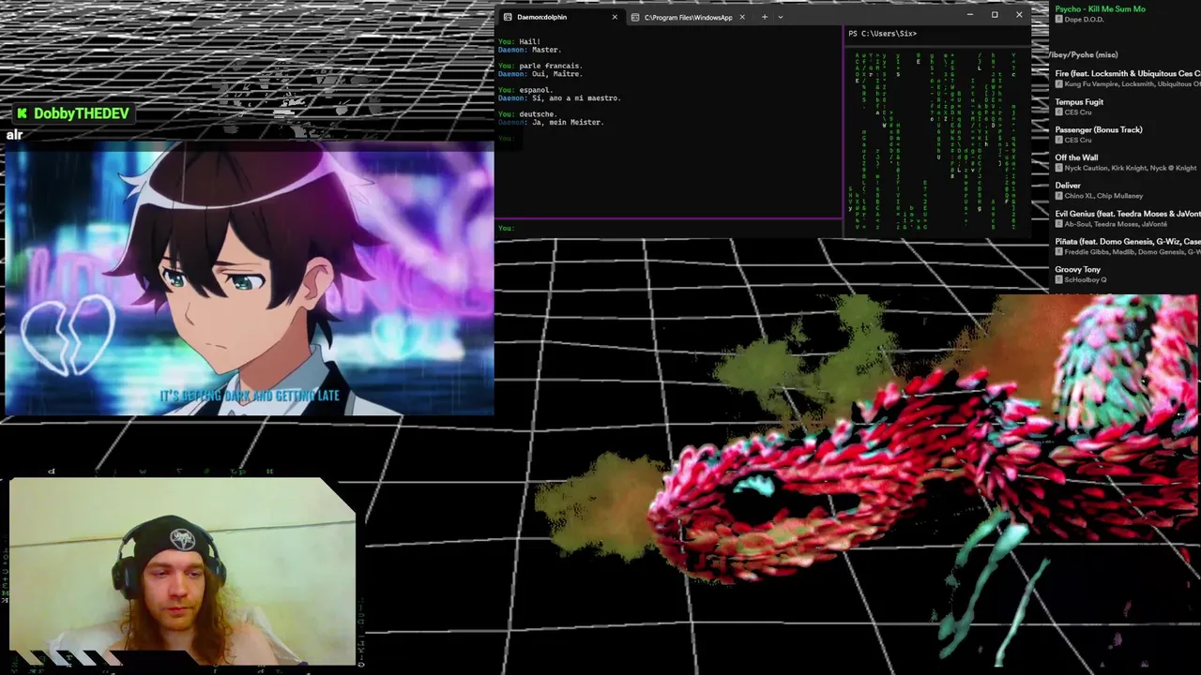Close the C:\Program Files\WindowsApp tab

pyautogui.click(x=742, y=17)
